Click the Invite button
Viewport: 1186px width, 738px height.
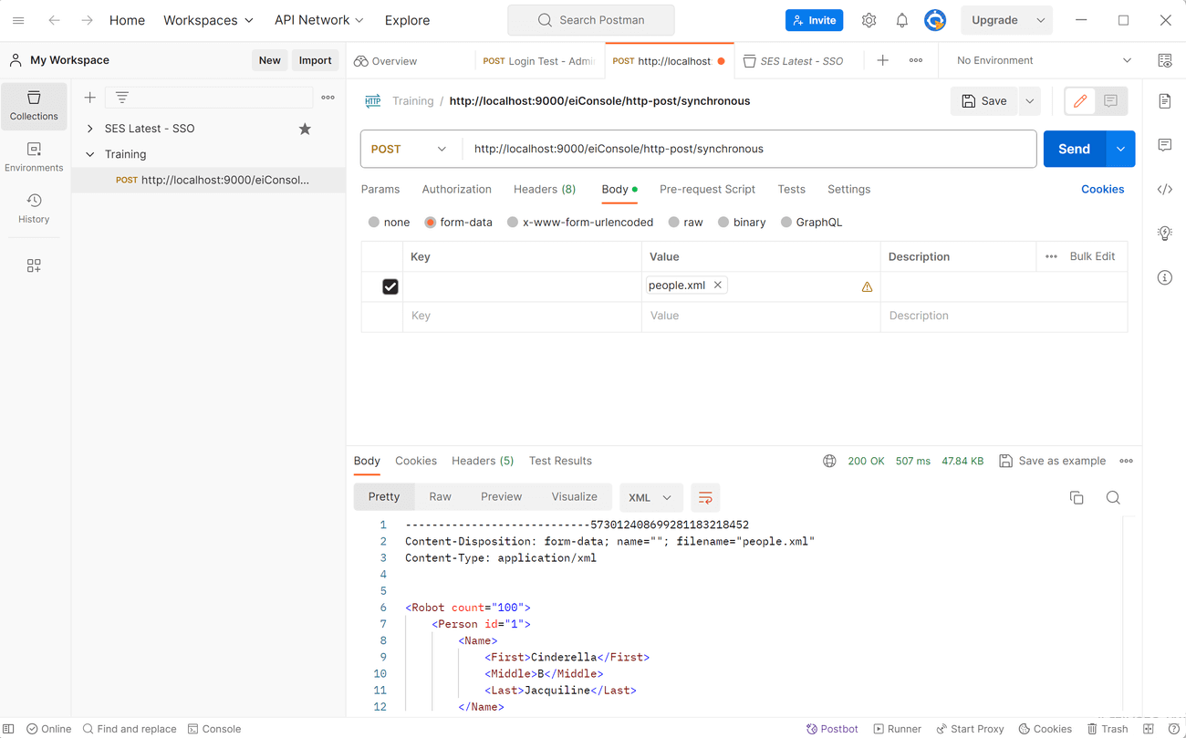[x=814, y=20]
